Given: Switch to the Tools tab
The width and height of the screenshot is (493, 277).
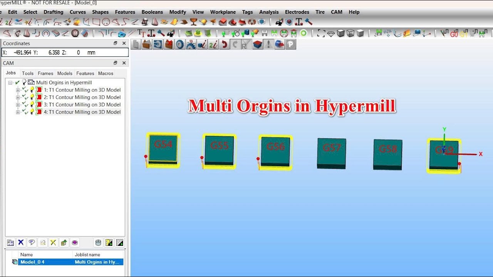Looking at the screenshot, I should (28, 73).
